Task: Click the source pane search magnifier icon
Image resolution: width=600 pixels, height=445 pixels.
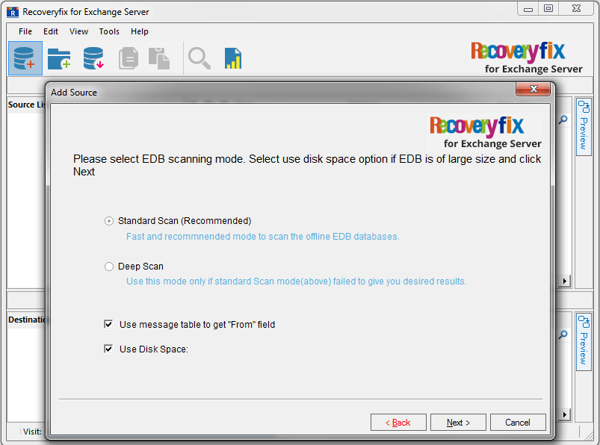Action: [563, 120]
